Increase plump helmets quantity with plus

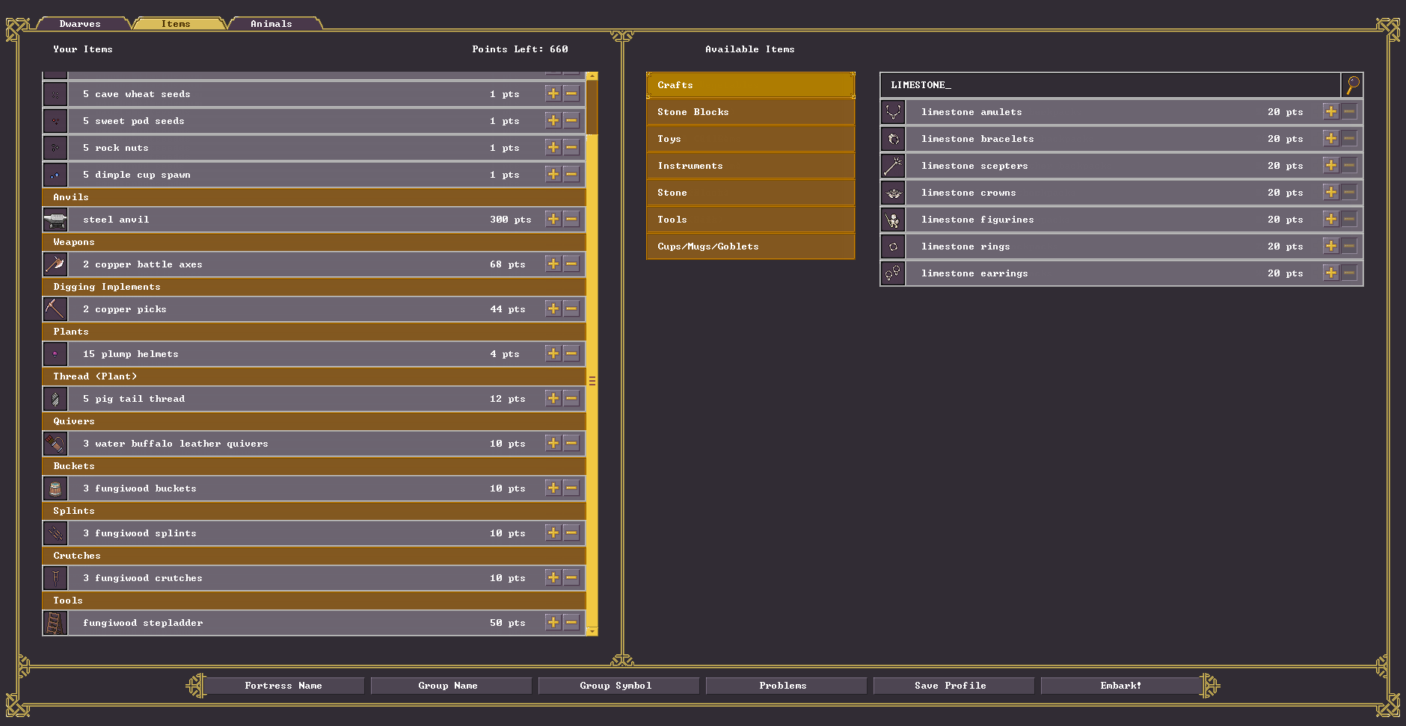tap(553, 354)
